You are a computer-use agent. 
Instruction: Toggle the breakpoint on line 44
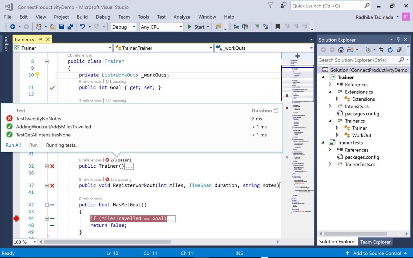click(x=16, y=218)
